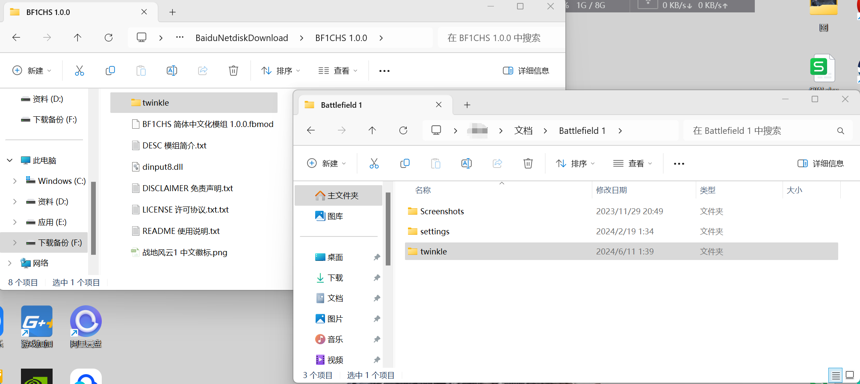Unpin 桌面 from quick access
The image size is (860, 384).
click(377, 257)
